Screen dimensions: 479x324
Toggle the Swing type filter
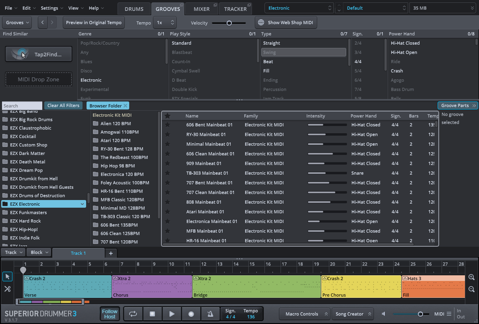pos(304,52)
